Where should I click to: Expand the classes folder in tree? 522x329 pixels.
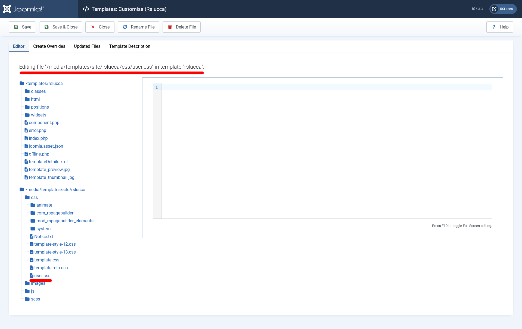click(x=38, y=91)
